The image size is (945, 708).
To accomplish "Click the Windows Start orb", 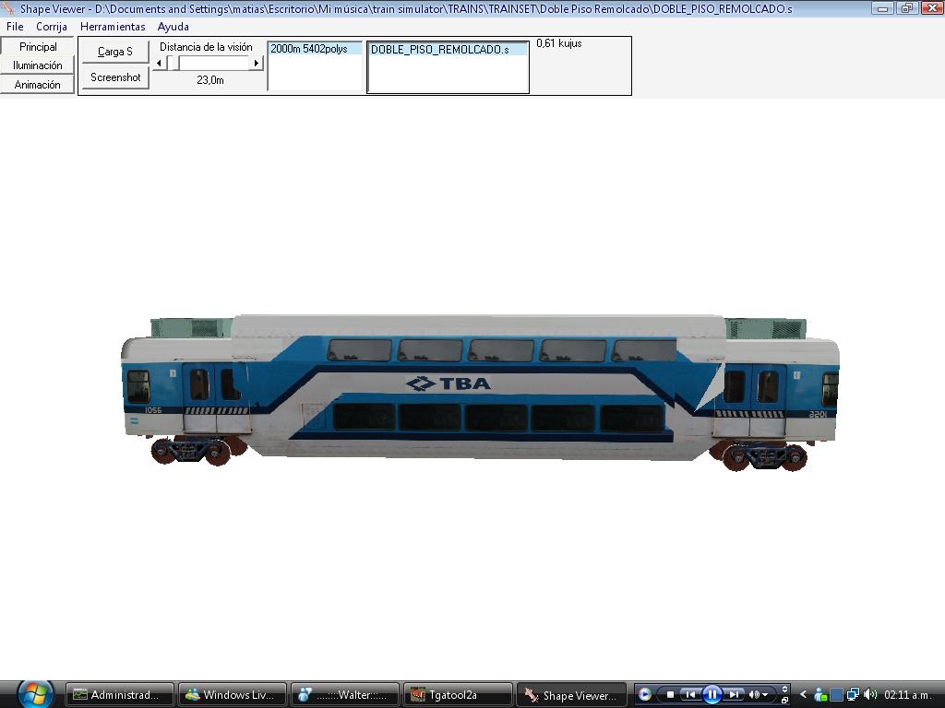I will pos(35,693).
